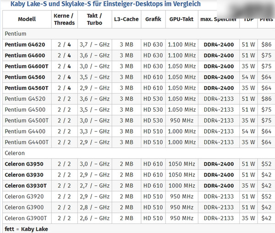Click the Pentium G4500T GPU clock '950 MHz'

(x=181, y=120)
